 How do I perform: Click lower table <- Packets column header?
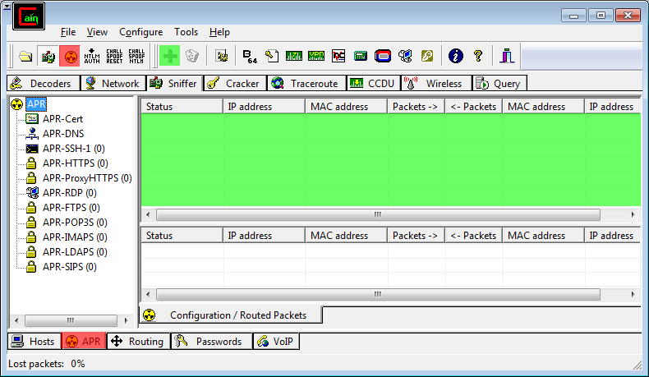[473, 236]
